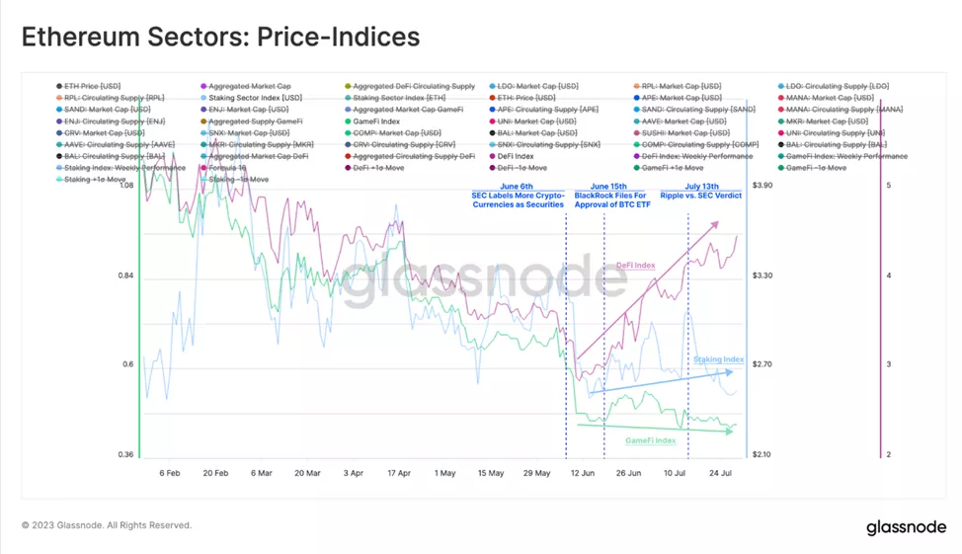962x554 pixels.
Task: Click the Ethereum Sectors: Price-Indices title
Action: tap(221, 37)
